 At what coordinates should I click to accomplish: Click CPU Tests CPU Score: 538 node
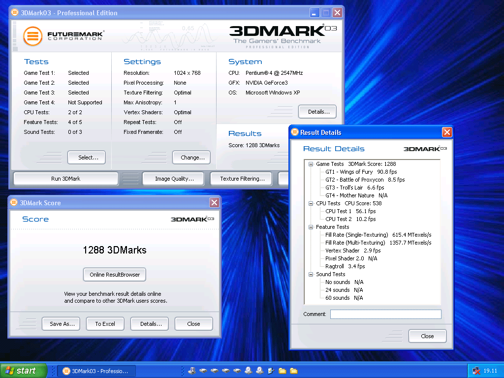coord(349,203)
